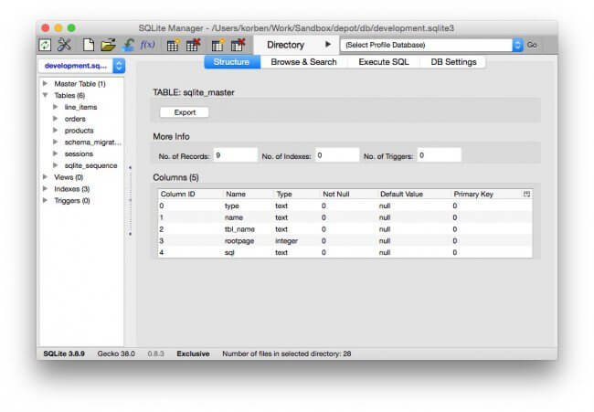Select the 'tbl_name' column row

345,229
